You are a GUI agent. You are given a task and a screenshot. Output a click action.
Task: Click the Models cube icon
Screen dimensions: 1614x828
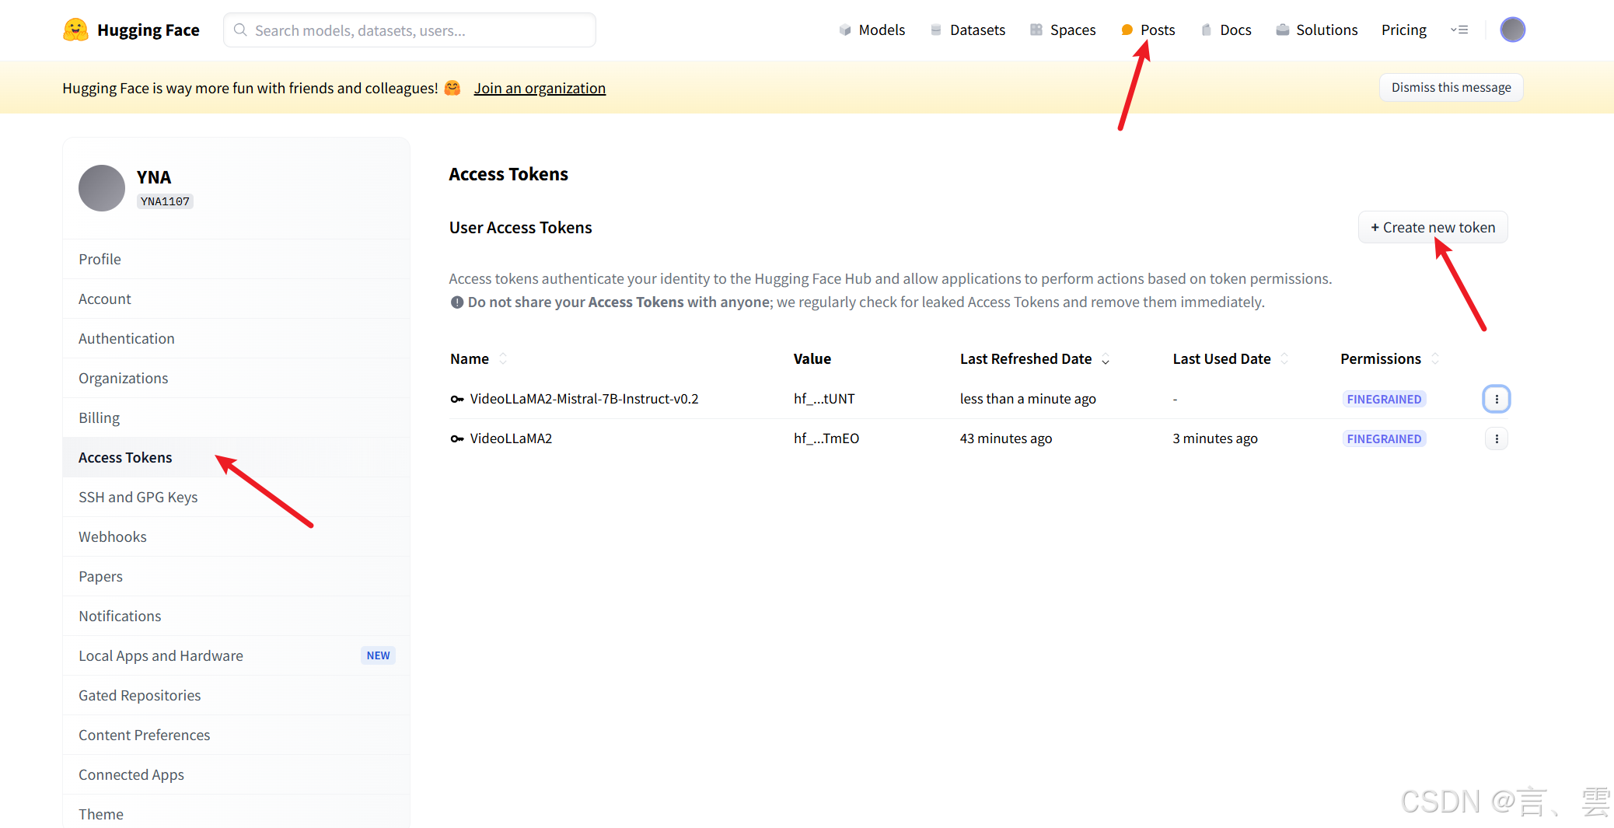845,30
